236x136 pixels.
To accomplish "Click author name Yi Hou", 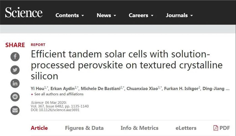I will 37,88.
